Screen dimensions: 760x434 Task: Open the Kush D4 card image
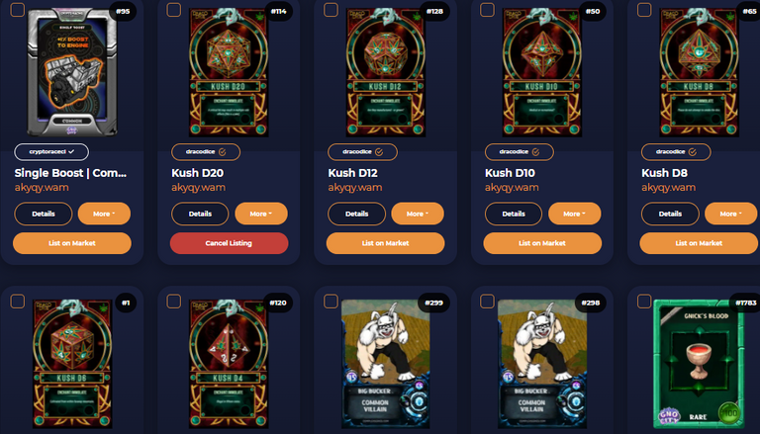[x=229, y=363]
